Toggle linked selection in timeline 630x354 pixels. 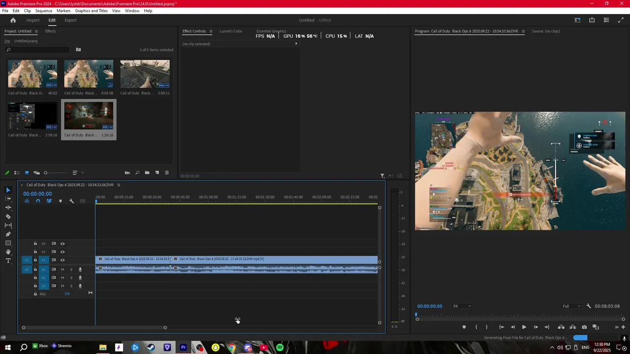coord(49,201)
